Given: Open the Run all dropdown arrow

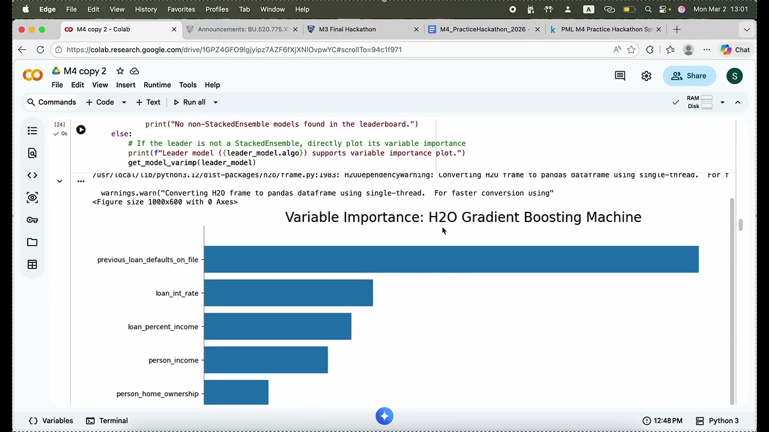Looking at the screenshot, I should (x=216, y=103).
